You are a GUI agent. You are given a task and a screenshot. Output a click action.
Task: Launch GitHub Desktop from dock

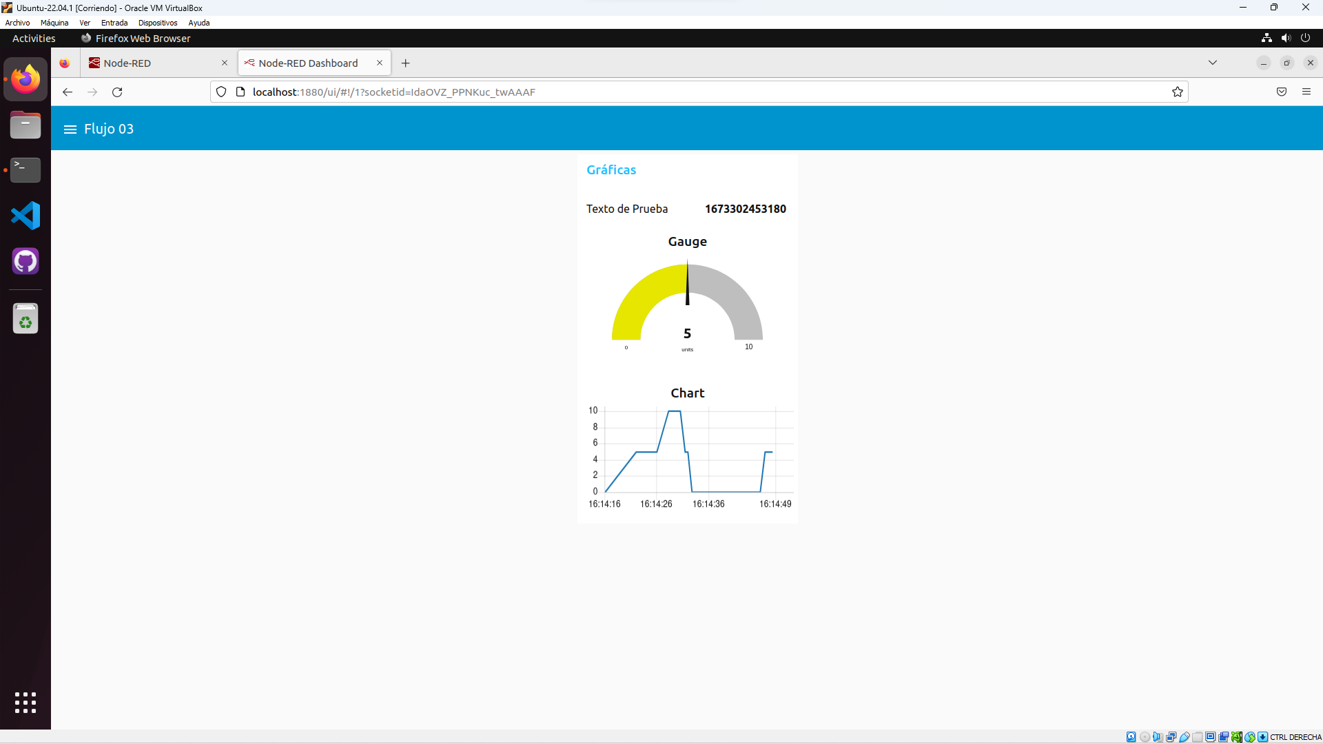click(x=25, y=261)
